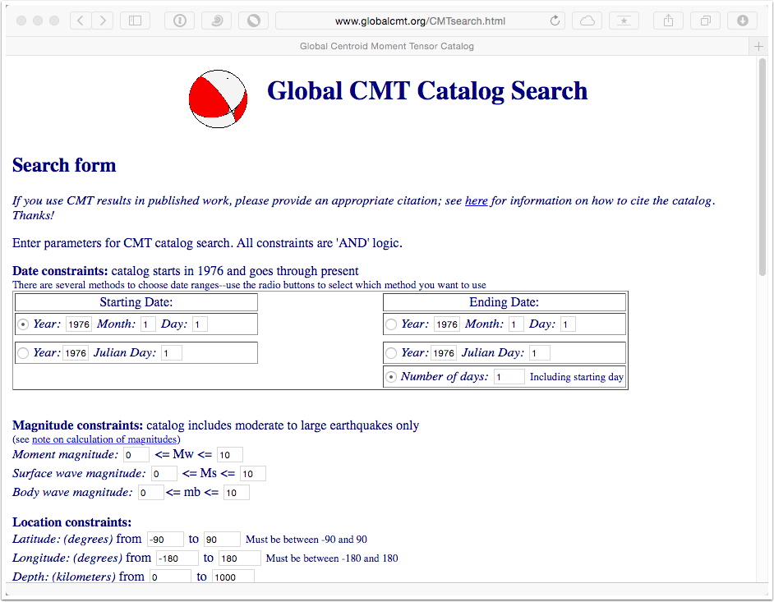Viewport: 774px width, 602px height.
Task: Go back using the Safari back arrow
Action: tap(81, 21)
